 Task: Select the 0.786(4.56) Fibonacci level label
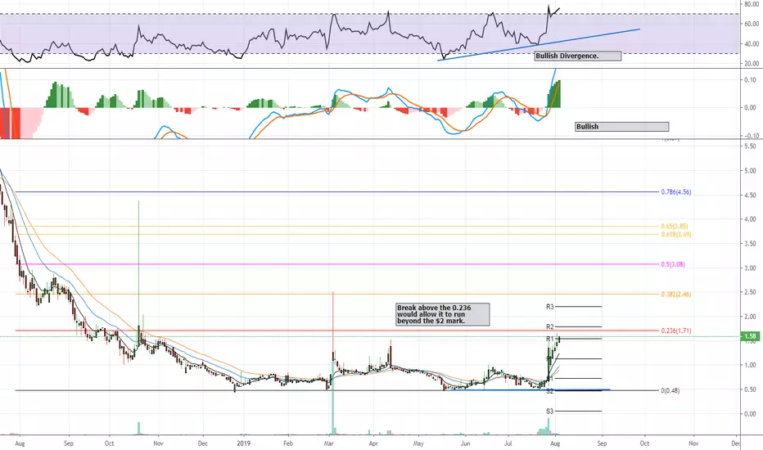(675, 192)
